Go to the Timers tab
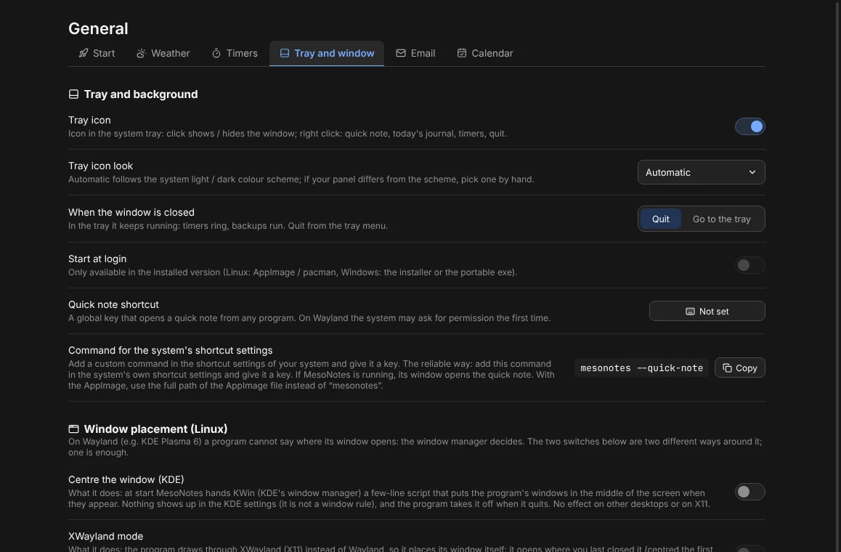841x552 pixels. click(235, 53)
